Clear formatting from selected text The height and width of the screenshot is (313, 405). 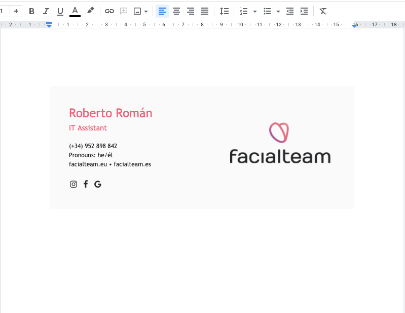coord(323,11)
